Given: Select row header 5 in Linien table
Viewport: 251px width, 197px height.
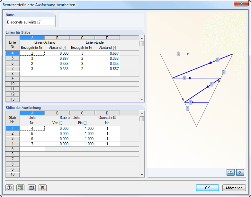Looking at the screenshot, I should (13, 58).
